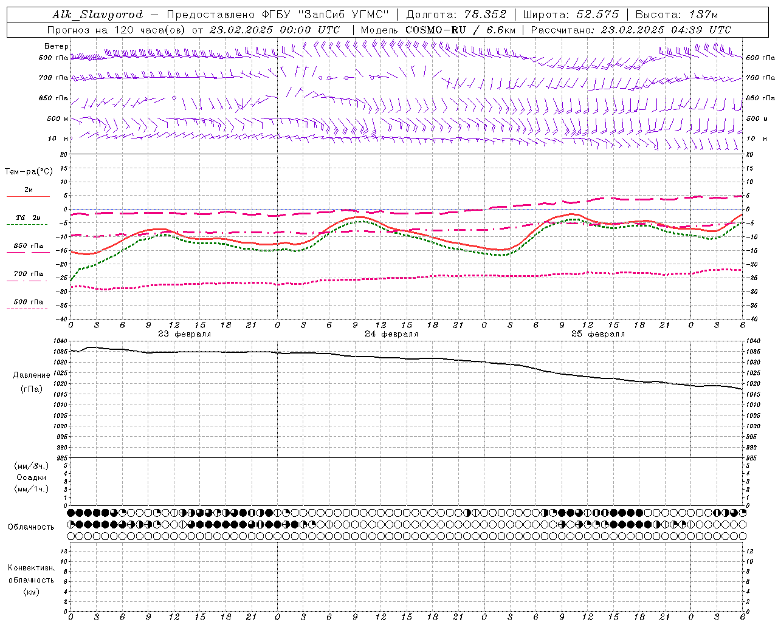Screen dimensions: 778x622
Task: Click the 1015 value on right pressure axis
Action: tap(752, 394)
